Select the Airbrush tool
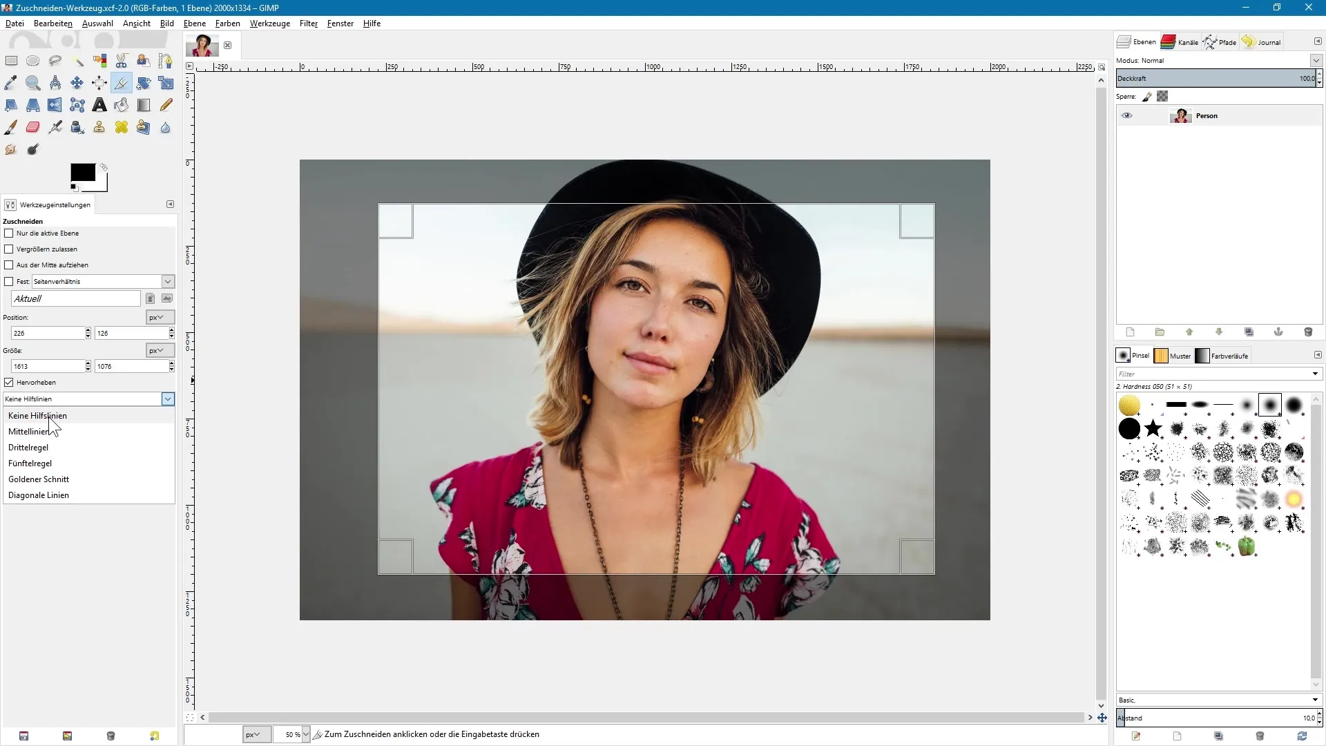 coord(55,127)
